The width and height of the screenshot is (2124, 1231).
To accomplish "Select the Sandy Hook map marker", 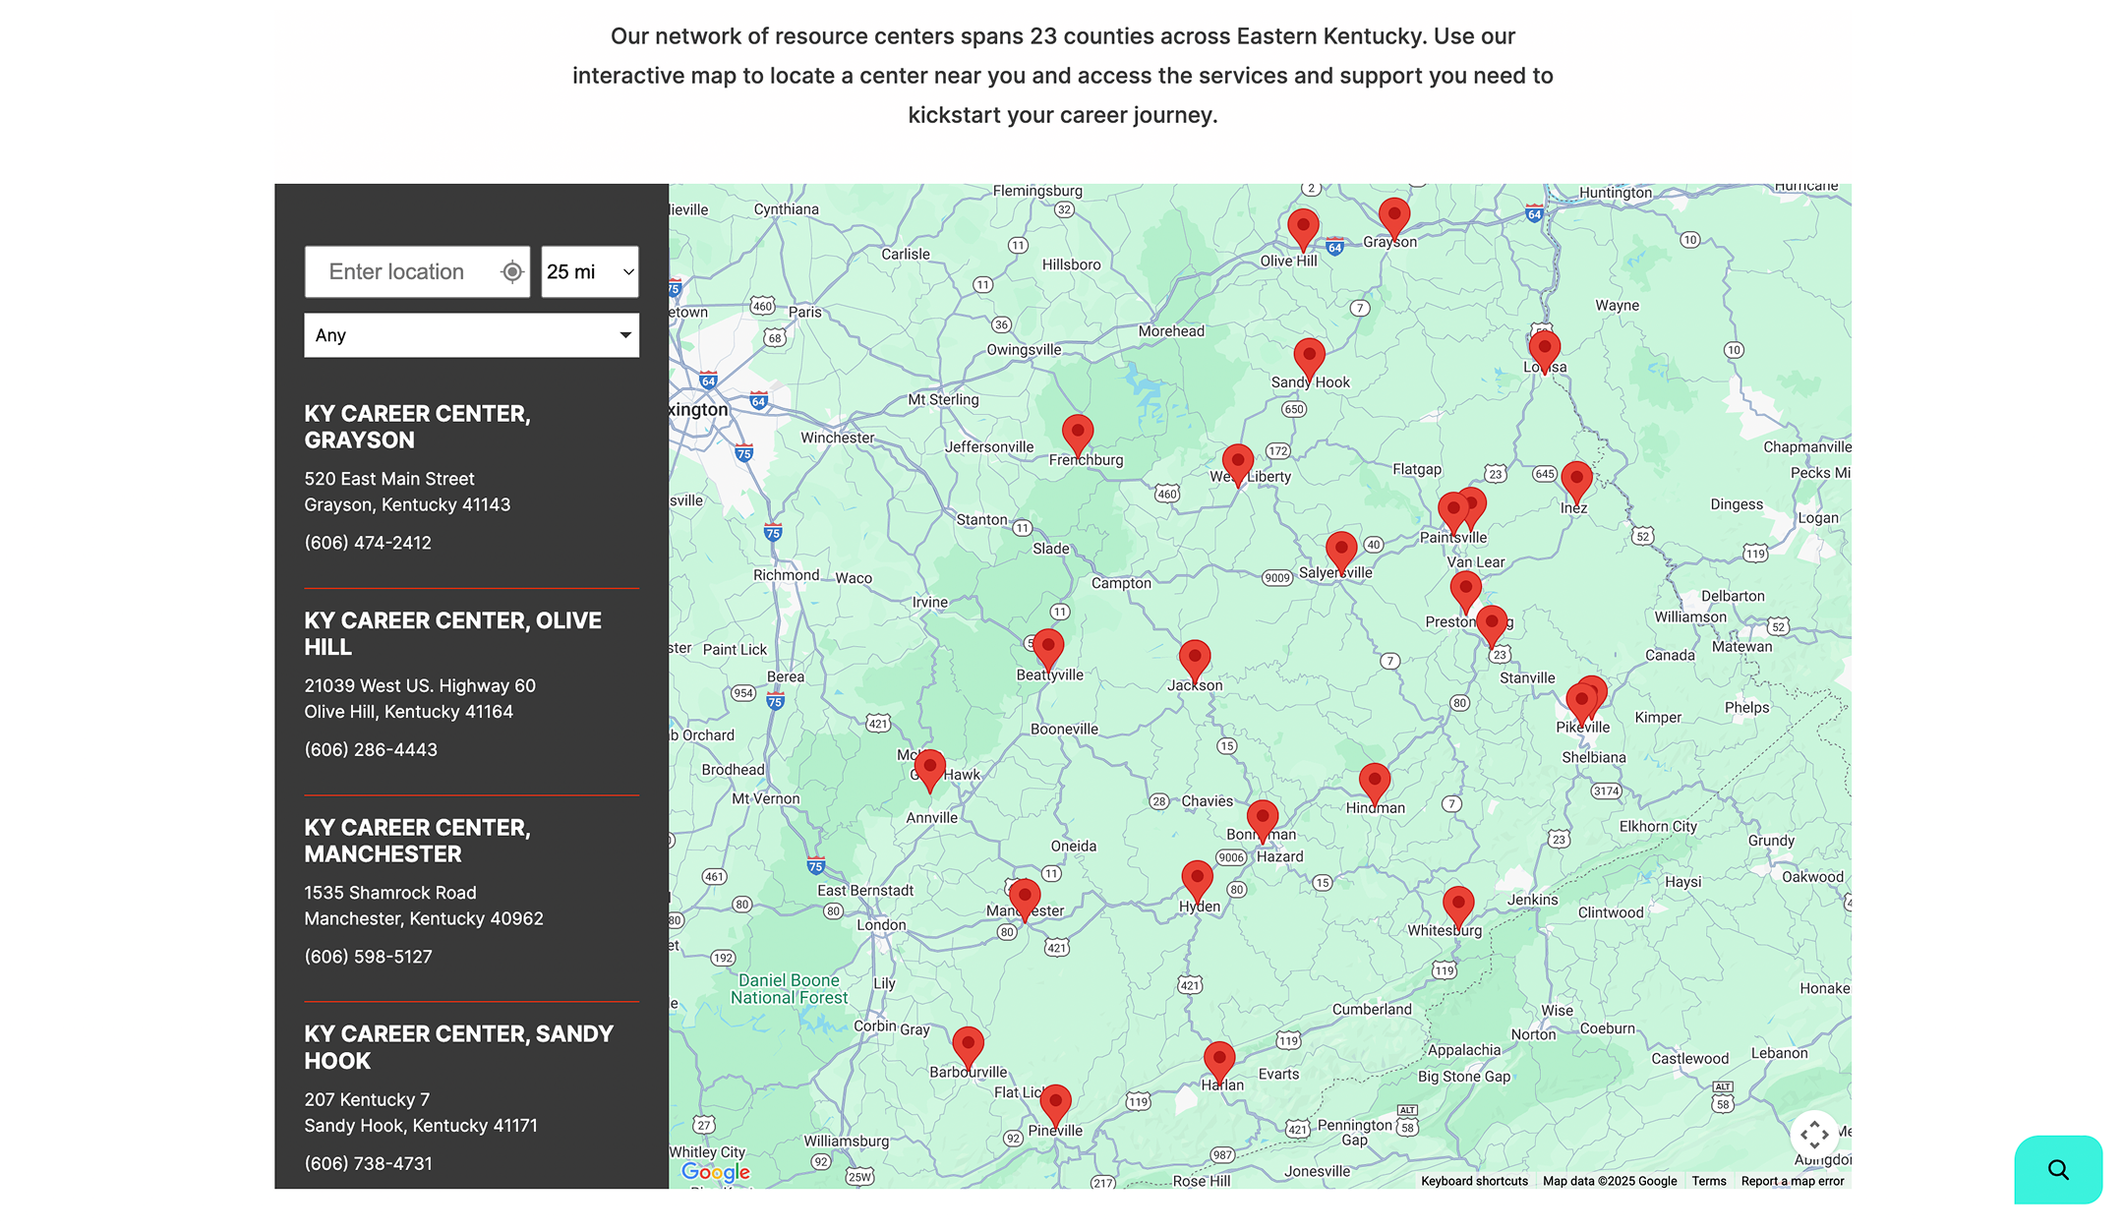I will click(1309, 360).
